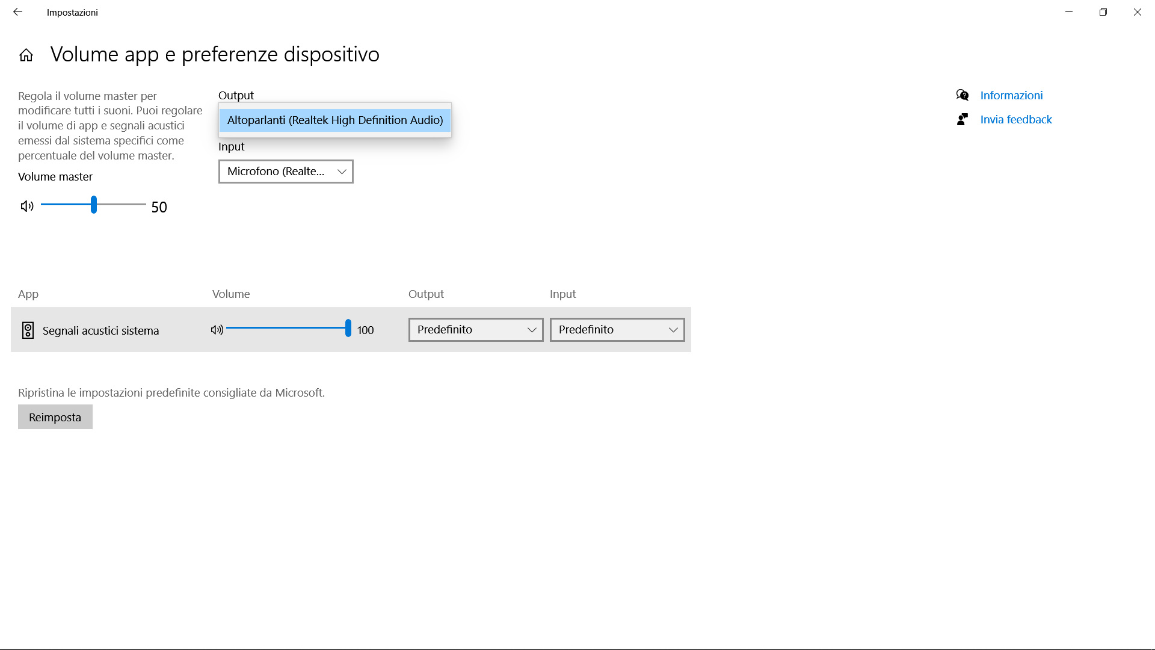Click the back arrow in title bar

click(x=17, y=12)
